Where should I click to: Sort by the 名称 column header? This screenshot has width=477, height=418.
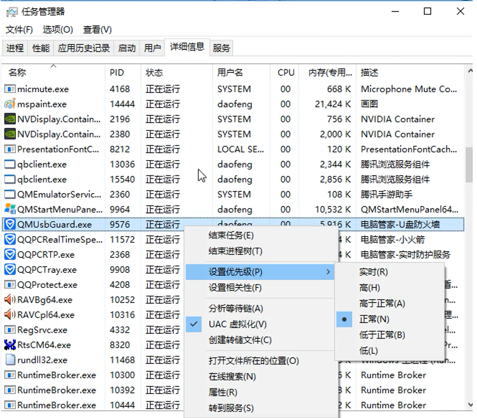[x=54, y=73]
